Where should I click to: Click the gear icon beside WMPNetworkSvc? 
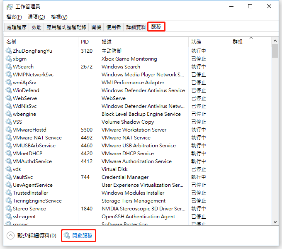coord(9,74)
